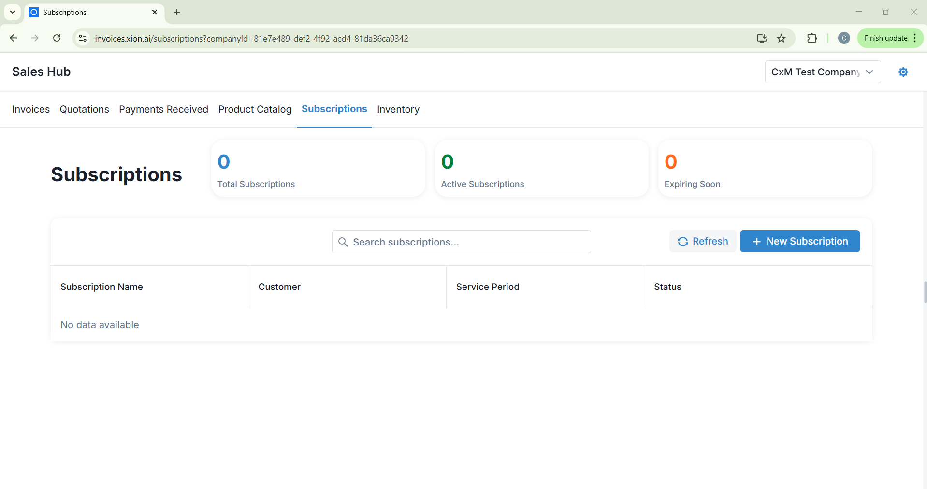Go back with the browser back arrow
927x489 pixels.
[x=14, y=38]
